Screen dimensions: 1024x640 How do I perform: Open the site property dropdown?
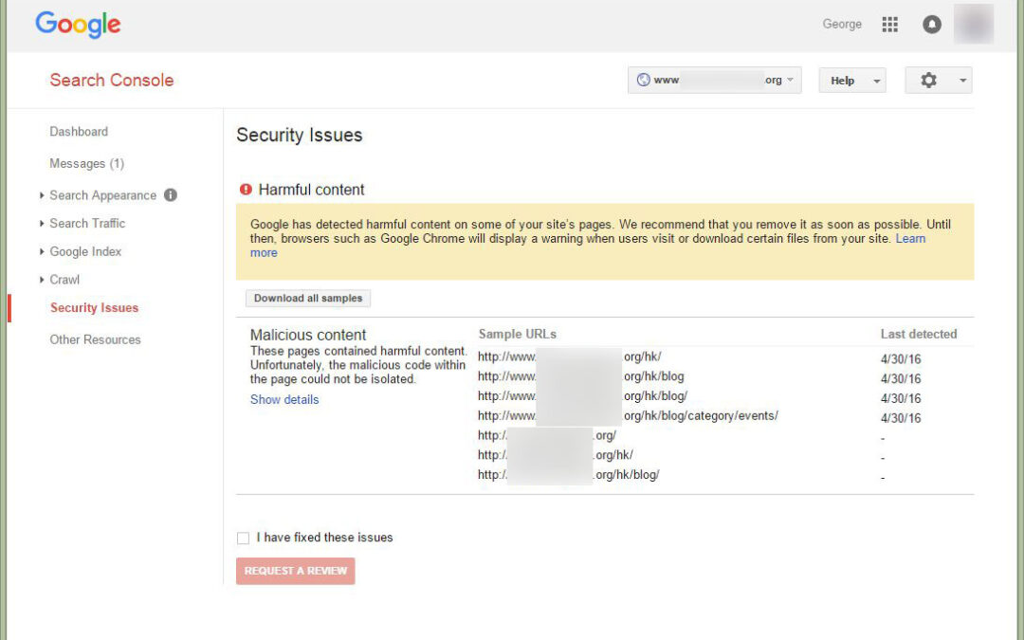tap(715, 81)
